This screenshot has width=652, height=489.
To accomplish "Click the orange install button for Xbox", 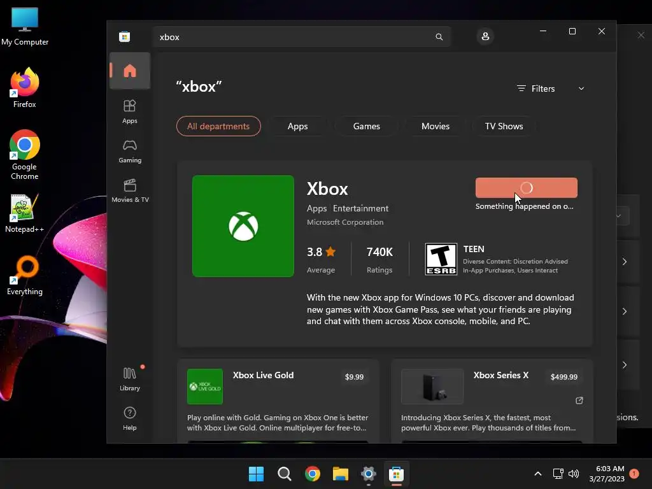I will (527, 188).
